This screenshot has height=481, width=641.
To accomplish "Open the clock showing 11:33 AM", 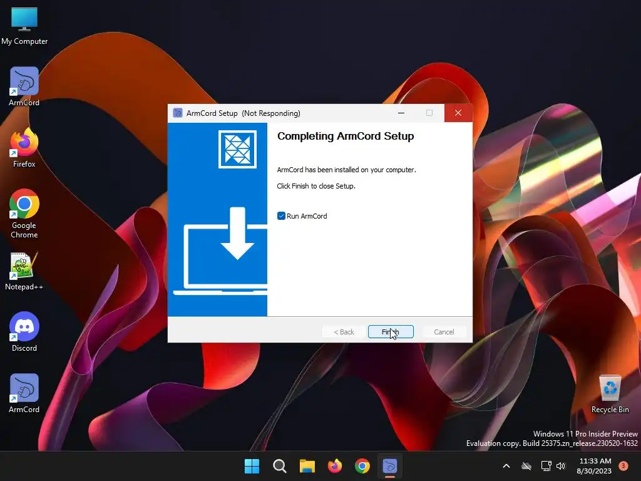I will pyautogui.click(x=594, y=466).
